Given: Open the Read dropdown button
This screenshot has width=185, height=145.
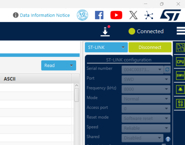Looking at the screenshot, I should click(x=59, y=66).
